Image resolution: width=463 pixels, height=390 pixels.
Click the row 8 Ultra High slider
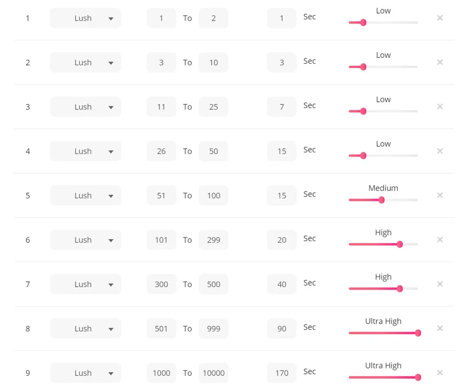pos(383,333)
